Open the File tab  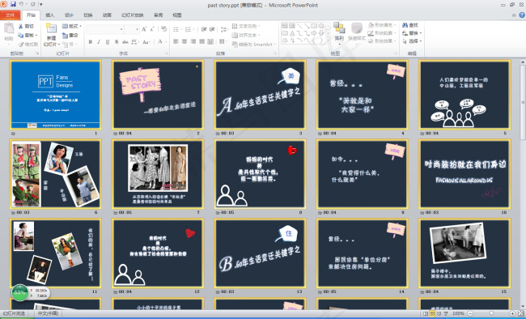(x=10, y=15)
